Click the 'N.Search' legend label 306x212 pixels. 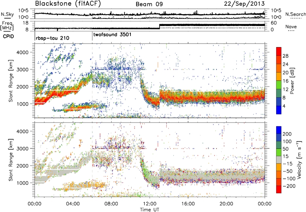coord(295,14)
